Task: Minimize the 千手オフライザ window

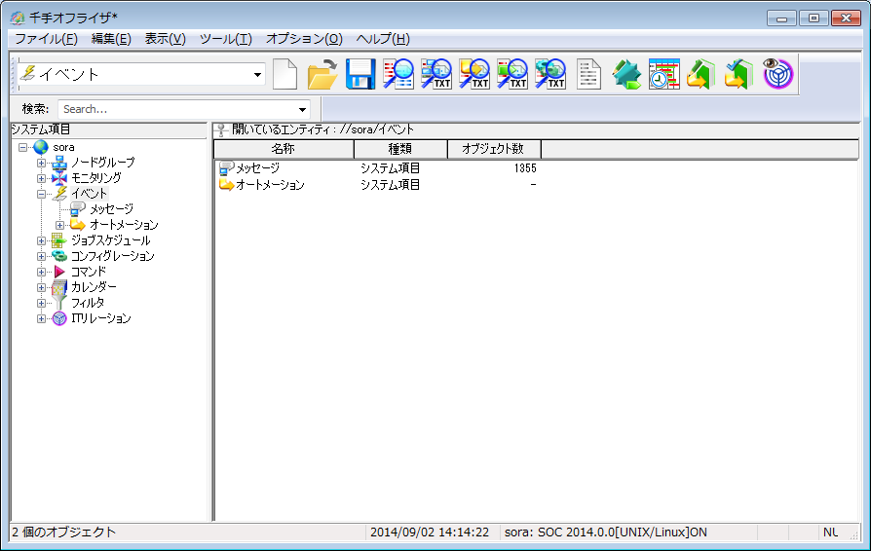Action: 782,18
